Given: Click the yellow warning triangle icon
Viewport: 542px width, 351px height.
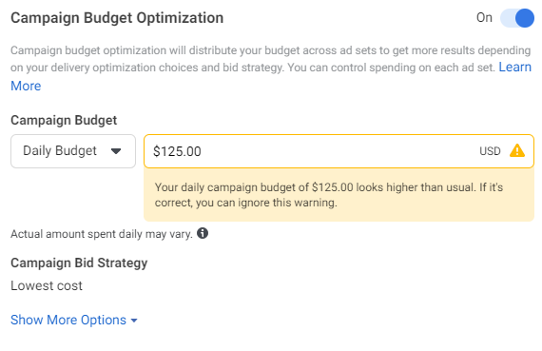Looking at the screenshot, I should coord(517,151).
